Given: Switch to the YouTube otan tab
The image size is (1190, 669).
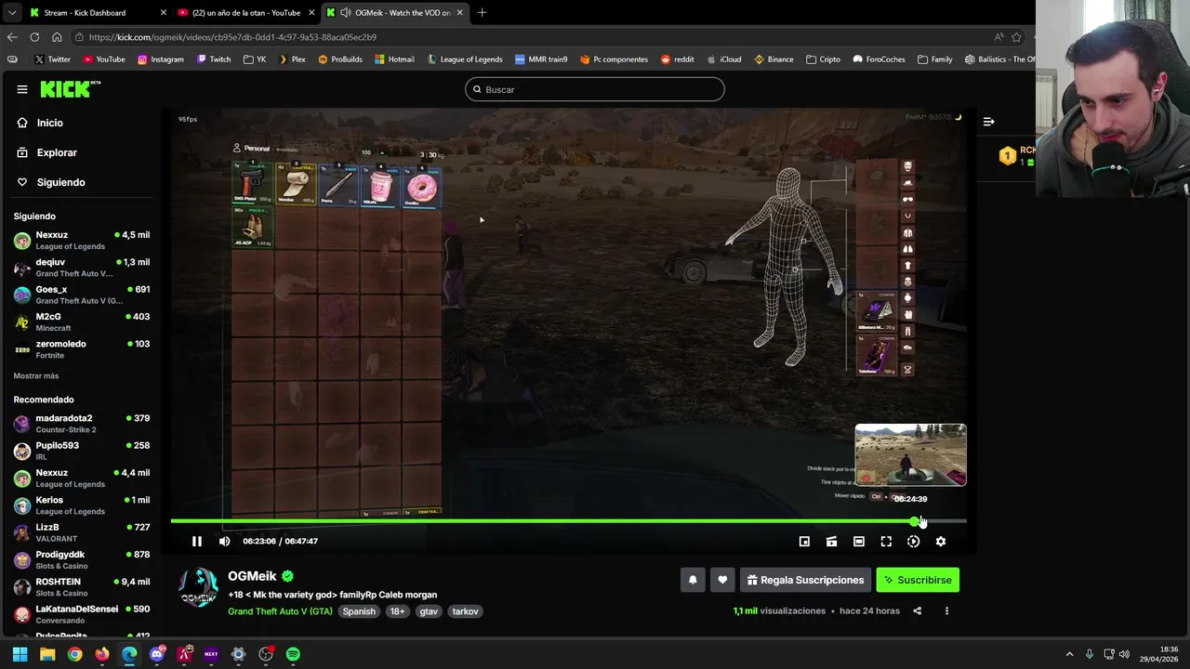Looking at the screenshot, I should pyautogui.click(x=246, y=13).
